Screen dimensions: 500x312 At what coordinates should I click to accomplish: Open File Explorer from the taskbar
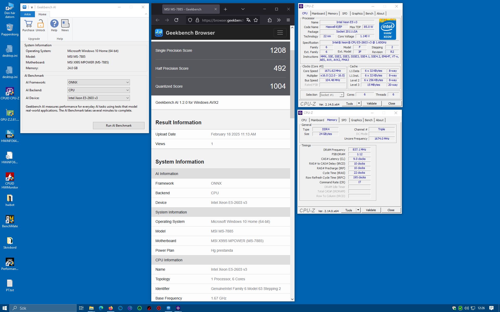(x=91, y=308)
